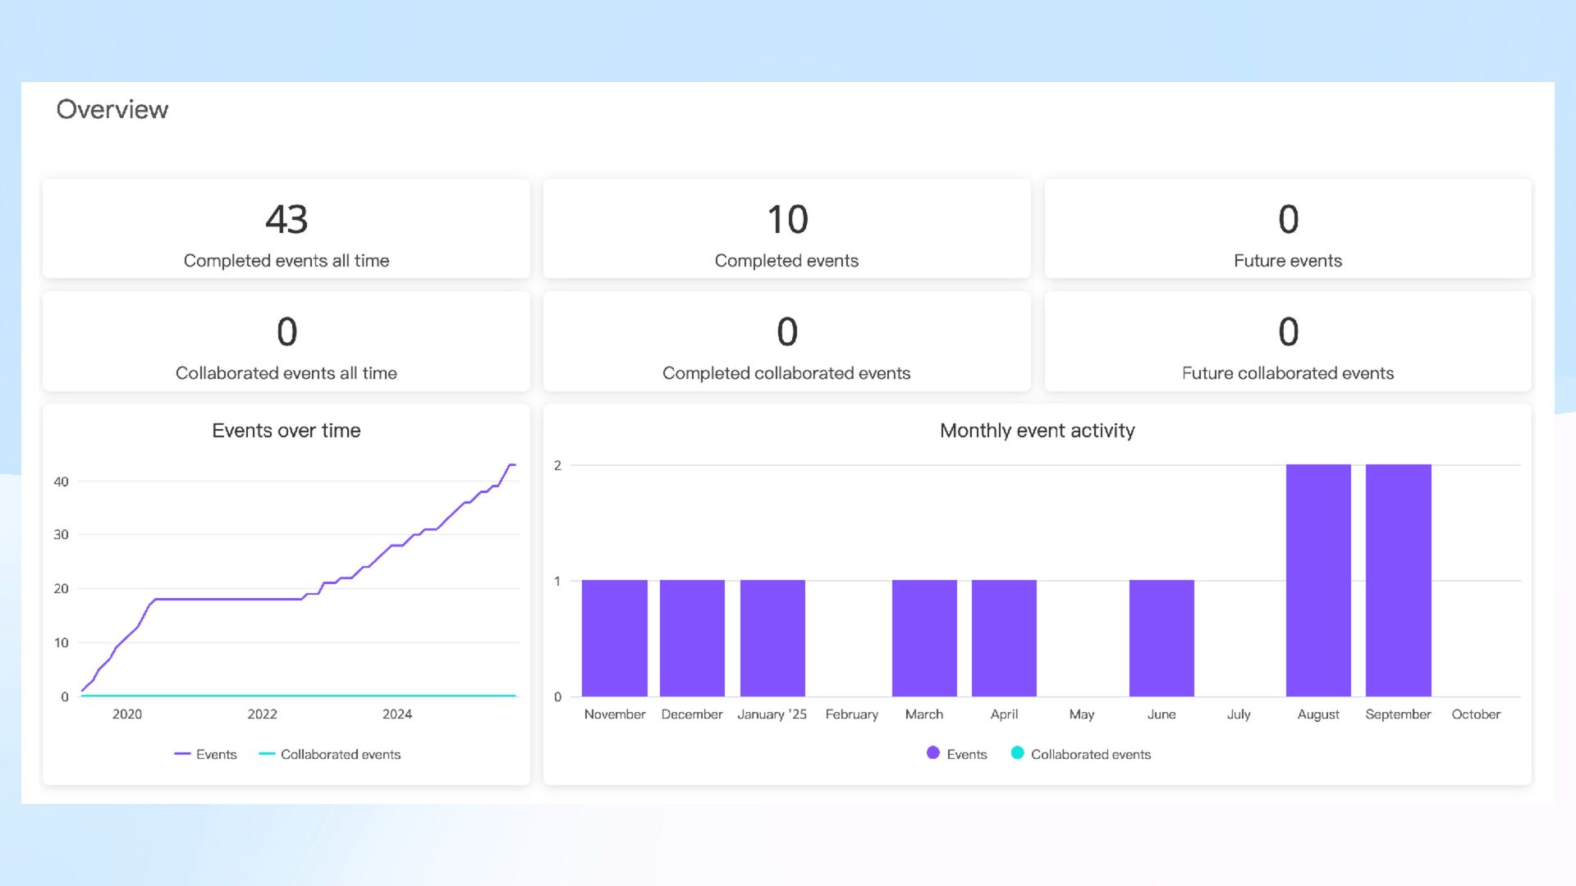
Task: Open the Completed events all time card
Action: point(286,229)
